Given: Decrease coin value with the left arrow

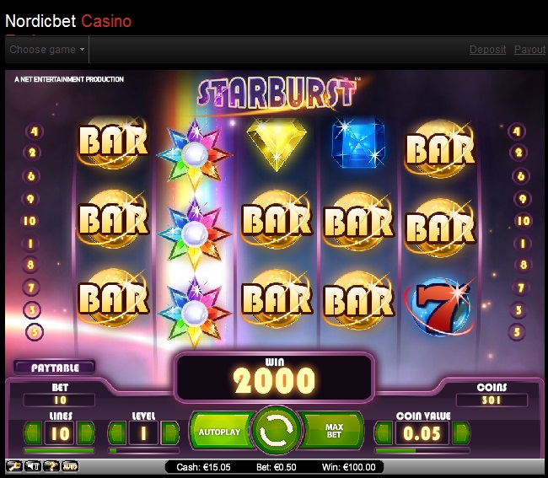Looking at the screenshot, I should click(x=384, y=433).
